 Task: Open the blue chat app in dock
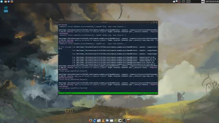107,121
